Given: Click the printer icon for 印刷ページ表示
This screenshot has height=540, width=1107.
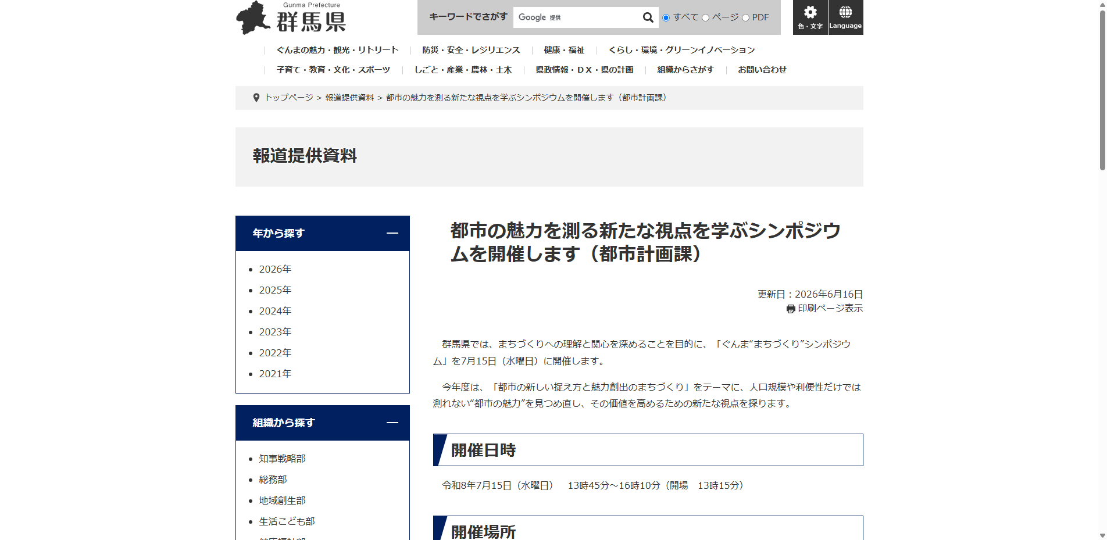Looking at the screenshot, I should (791, 309).
